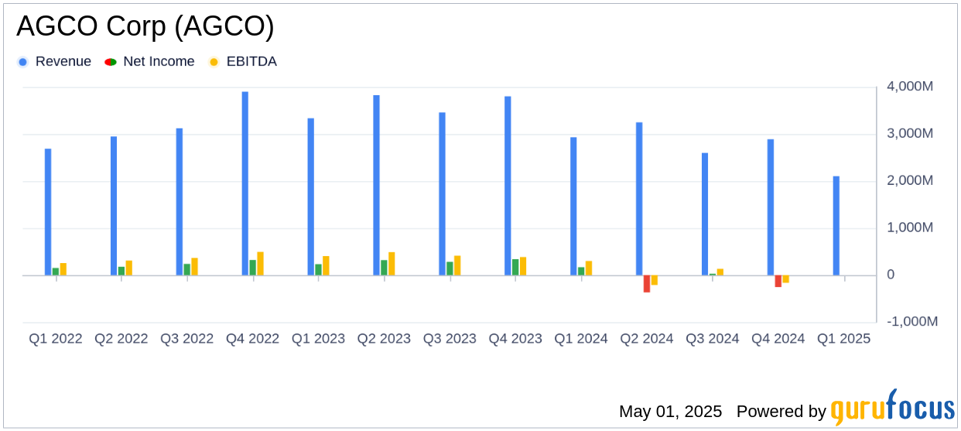This screenshot has height=431, width=961.
Task: Click the yellow EBITDA legend dot
Action: click(x=214, y=62)
